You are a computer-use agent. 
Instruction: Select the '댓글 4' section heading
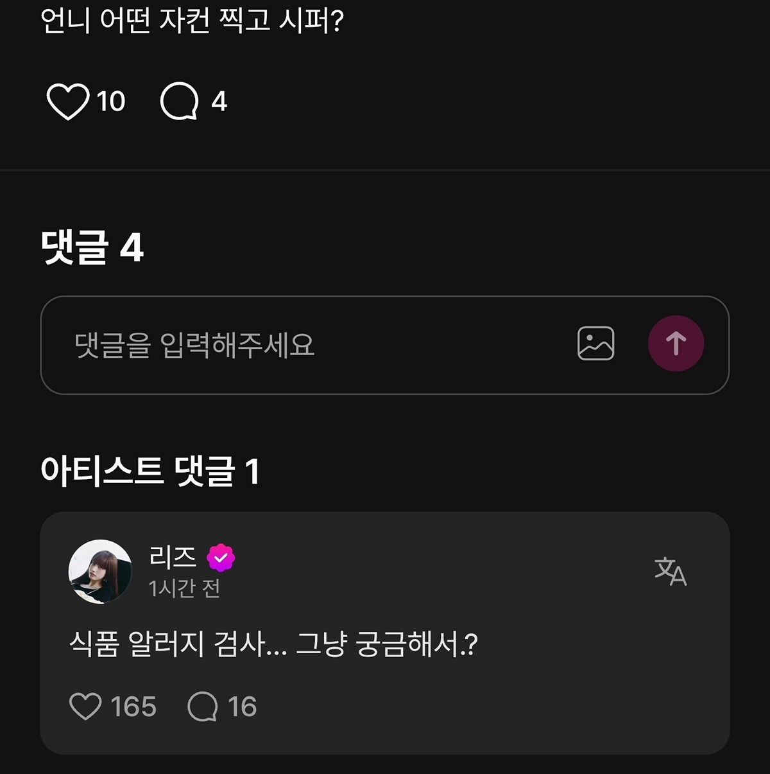(x=92, y=247)
